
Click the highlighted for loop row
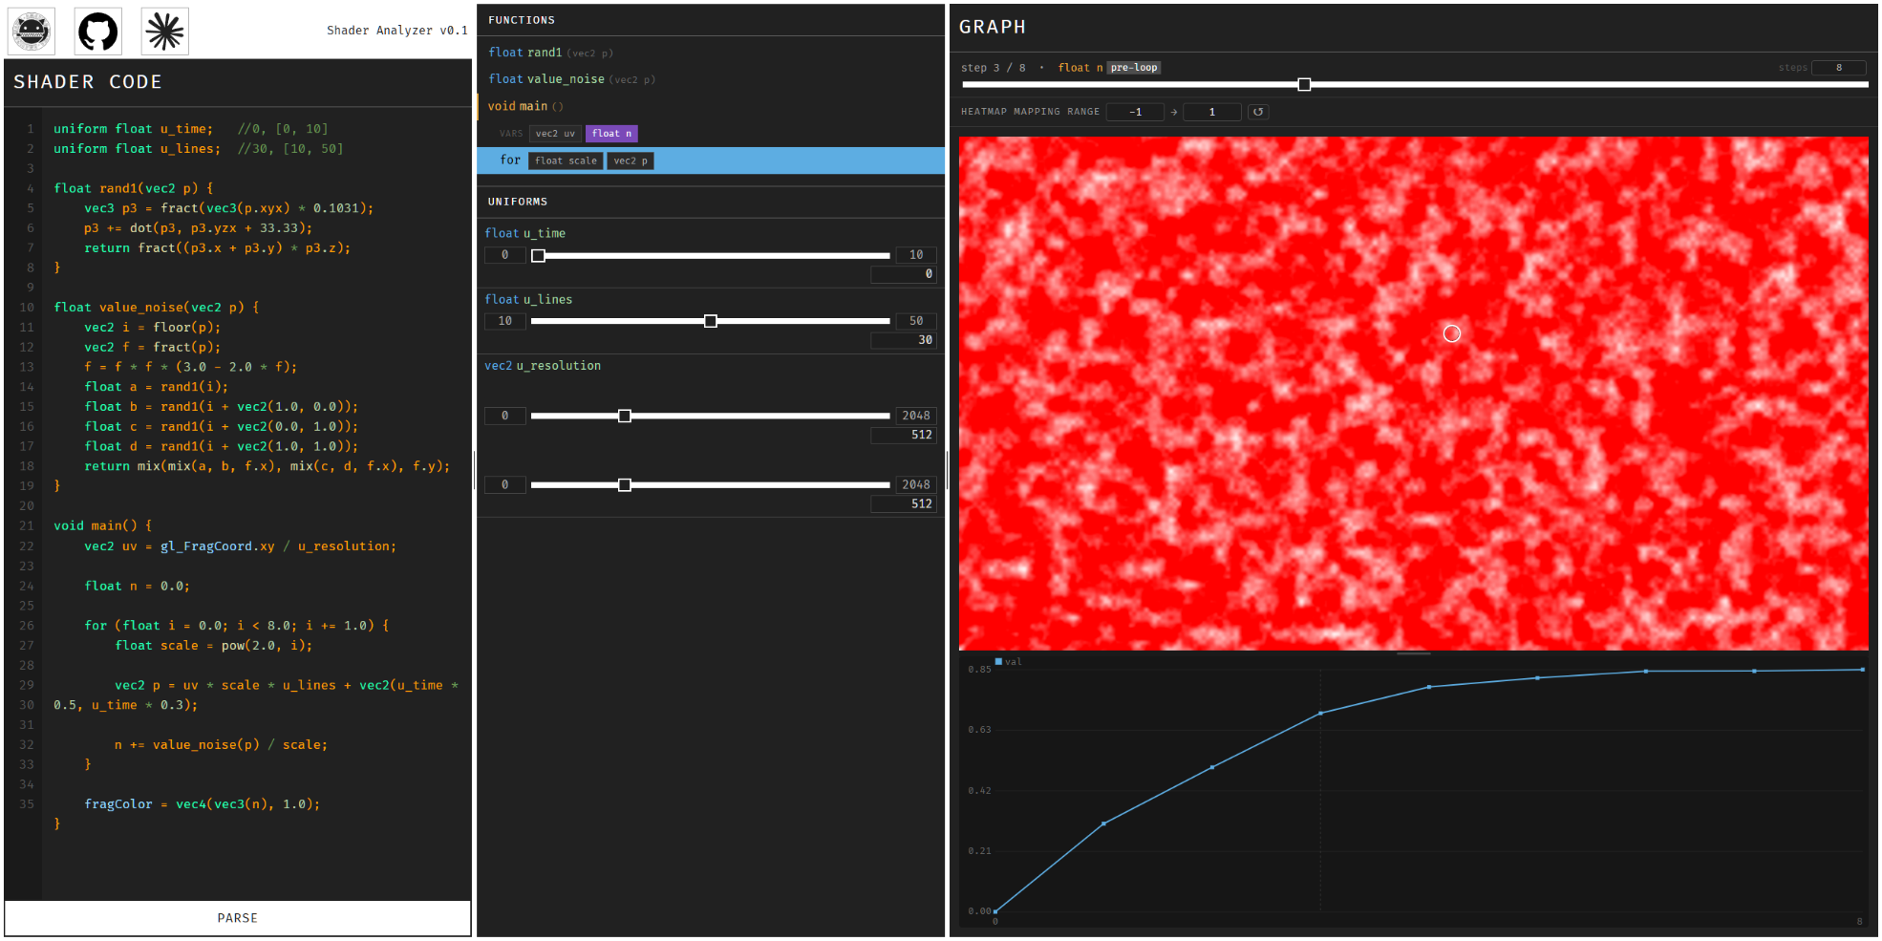[711, 160]
